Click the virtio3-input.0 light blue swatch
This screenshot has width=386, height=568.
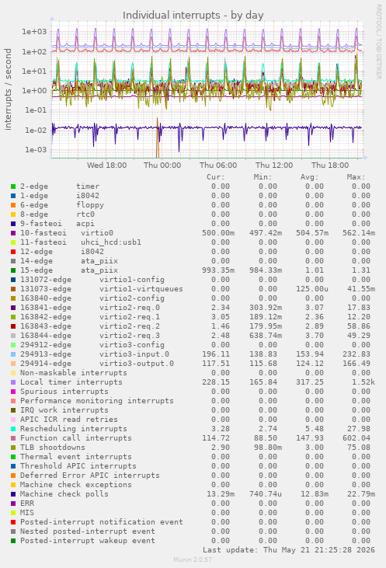tap(13, 354)
